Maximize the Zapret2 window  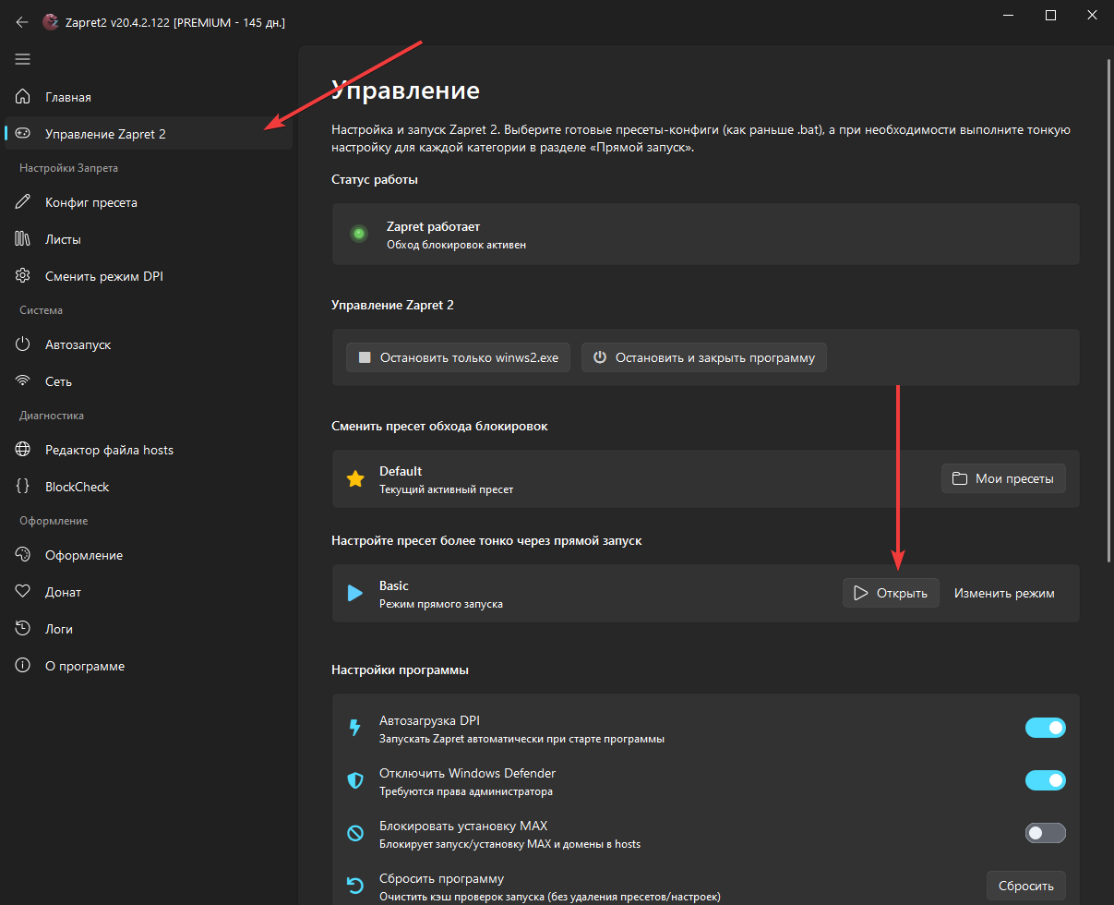(1050, 15)
